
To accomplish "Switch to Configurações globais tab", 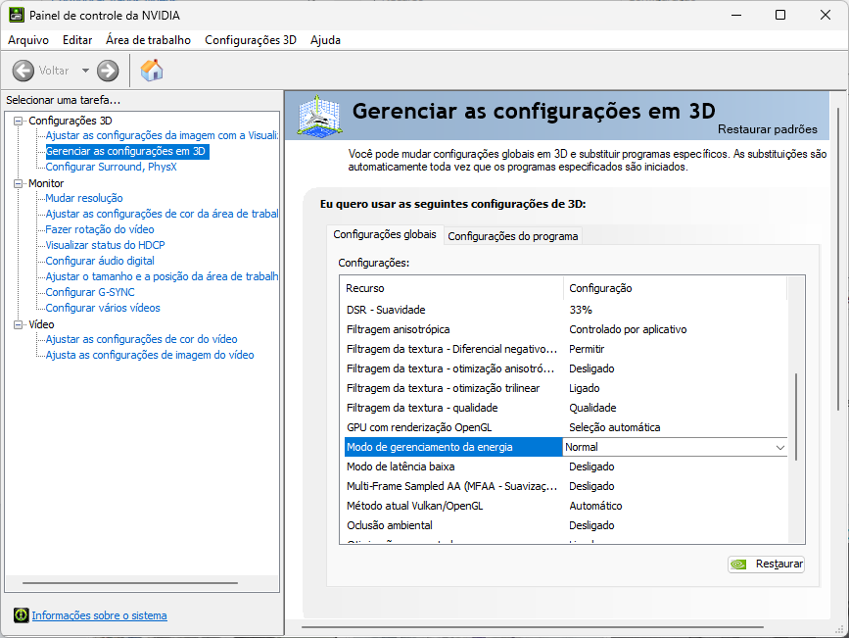I will coord(385,234).
